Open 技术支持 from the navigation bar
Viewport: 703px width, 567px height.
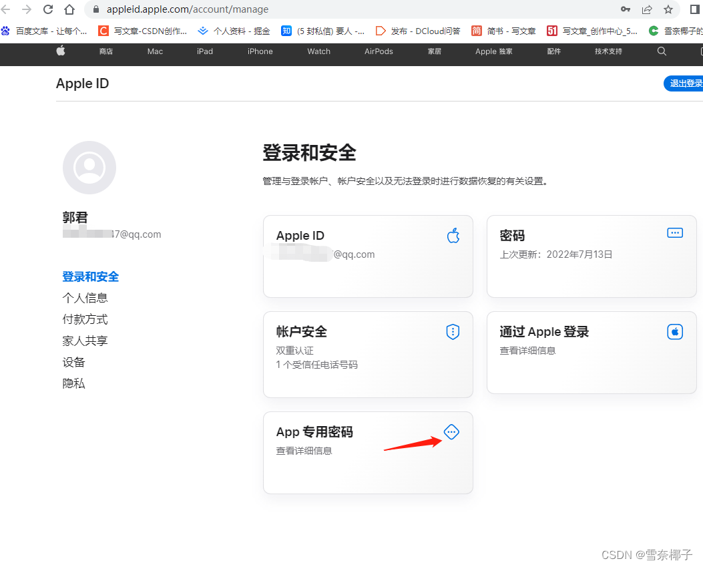coord(608,51)
